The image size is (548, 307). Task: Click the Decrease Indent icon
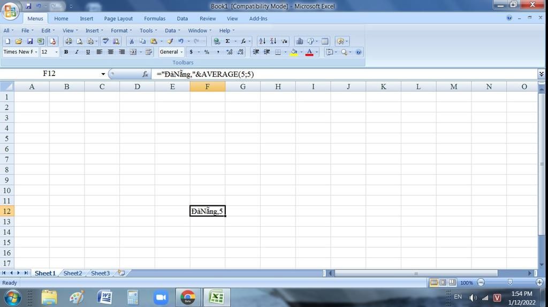[x=256, y=52]
